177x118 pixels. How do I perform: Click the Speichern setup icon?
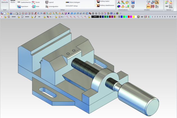(19, 6)
